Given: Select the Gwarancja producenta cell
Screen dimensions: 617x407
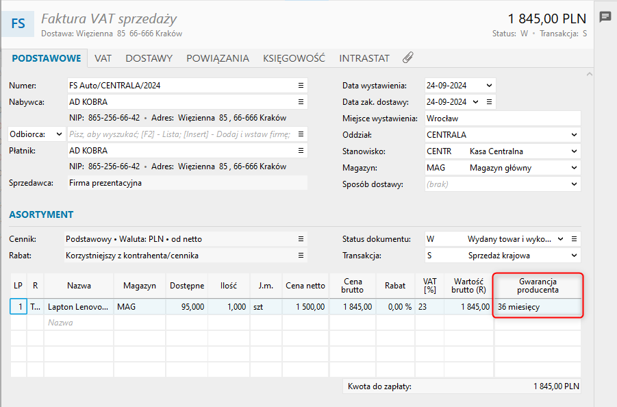Looking at the screenshot, I should point(538,307).
